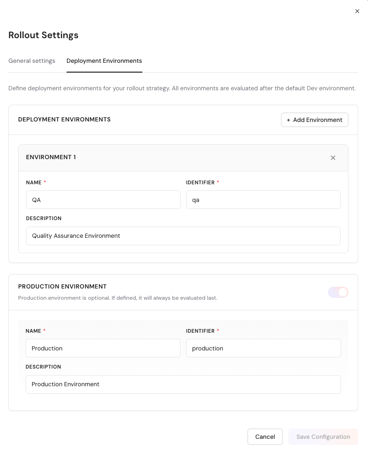The height and width of the screenshot is (450, 368).
Task: Click the Production name input field
Action: click(103, 348)
